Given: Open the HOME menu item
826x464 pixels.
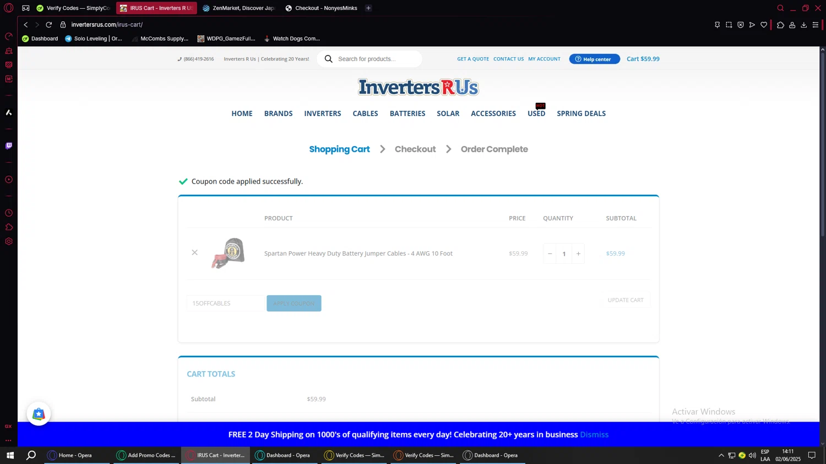Looking at the screenshot, I should (x=242, y=113).
